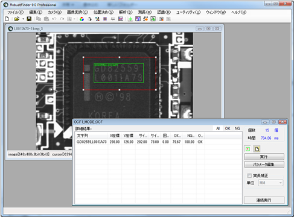Enable the 実長補正 checkbox
This screenshot has width=294, height=217.
(249, 175)
